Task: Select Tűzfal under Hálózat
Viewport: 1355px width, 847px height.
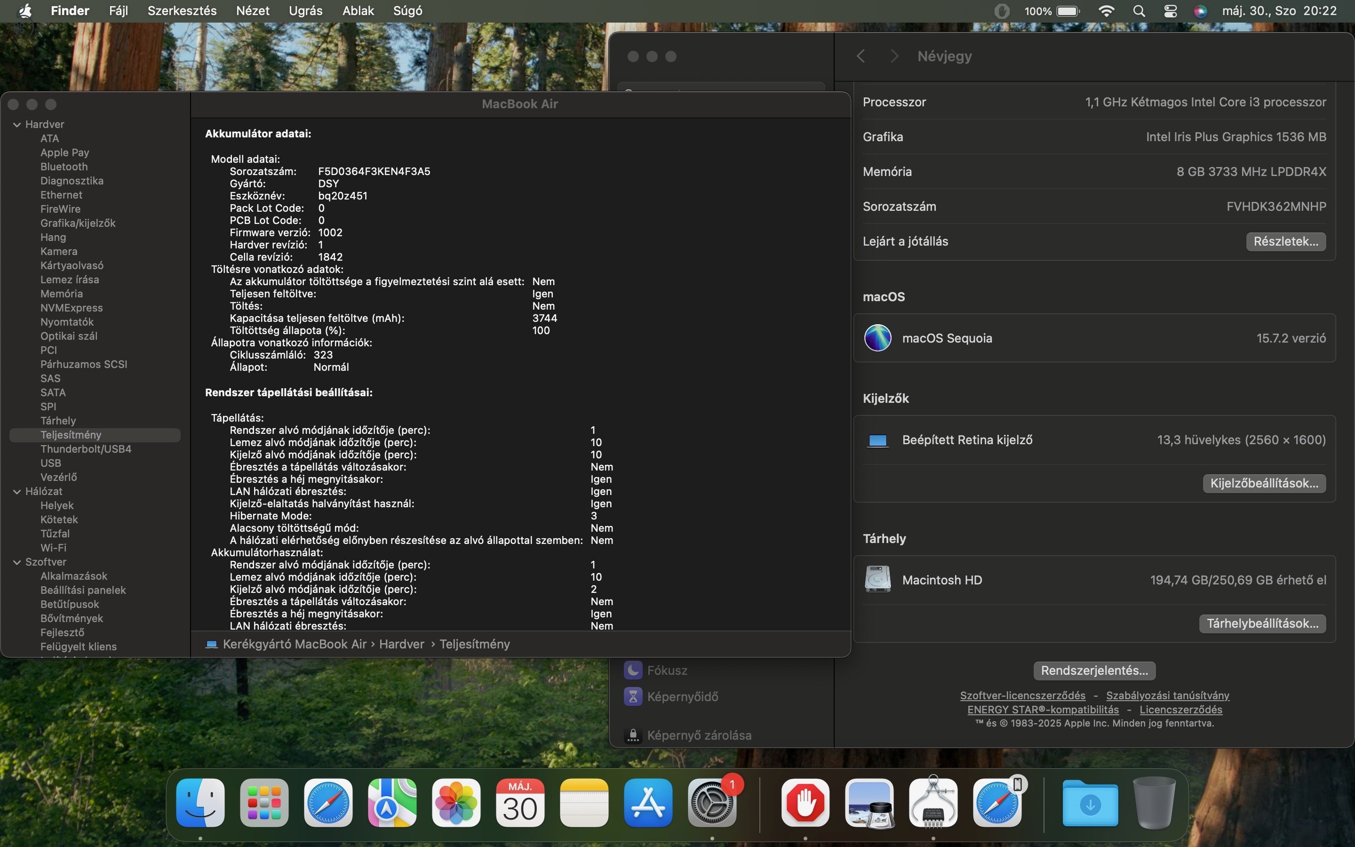Action: [x=55, y=534]
